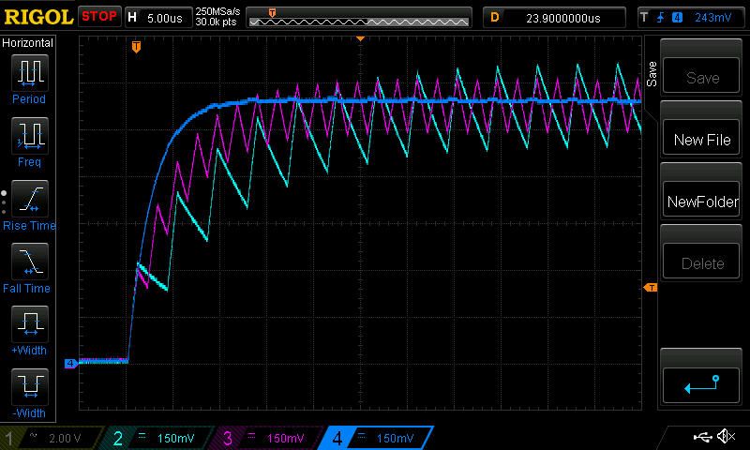Click the 30.0k pts memory depth readout
This screenshot has height=450, width=750.
point(217,22)
